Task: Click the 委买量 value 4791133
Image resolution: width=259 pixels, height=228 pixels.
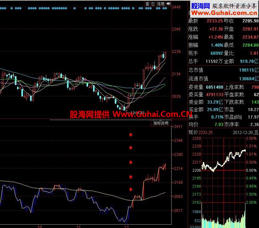Action: [x=214, y=95]
